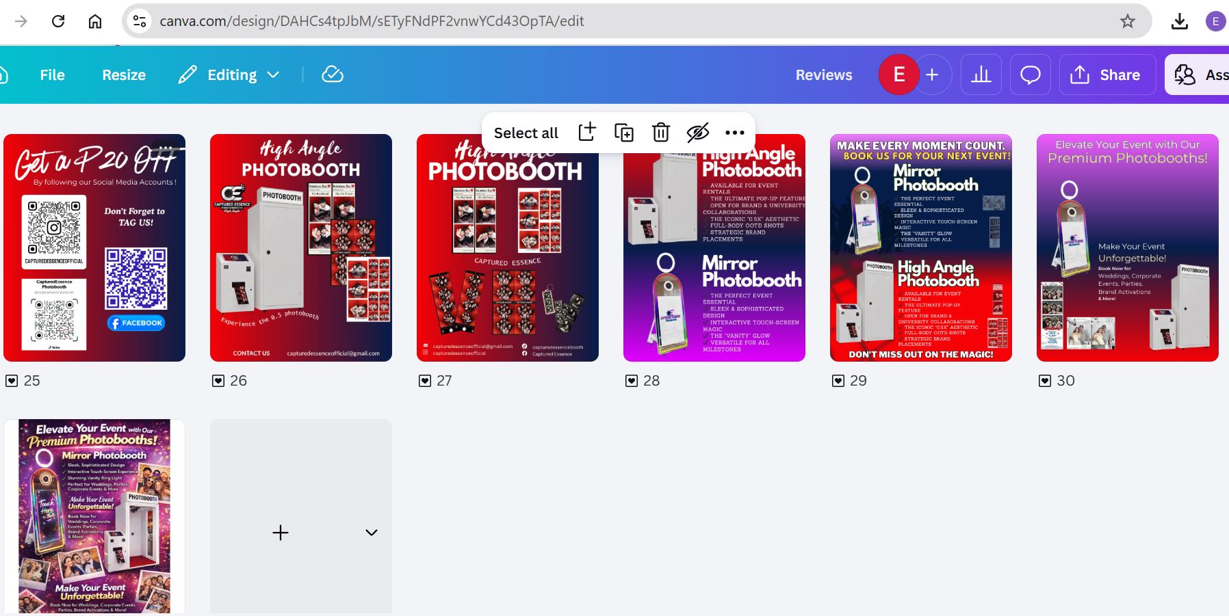
Task: Open the Reviews panel
Action: (824, 75)
